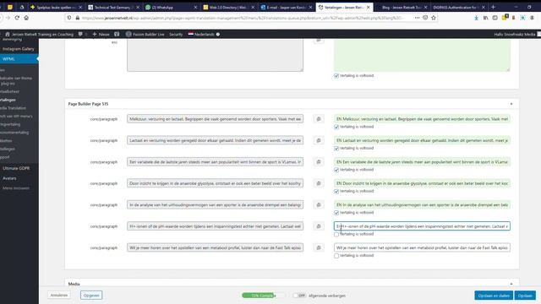Open the tracking protection shield icon

click(x=69, y=18)
